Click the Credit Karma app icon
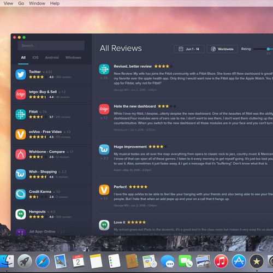273x273 pixels. [21, 194]
